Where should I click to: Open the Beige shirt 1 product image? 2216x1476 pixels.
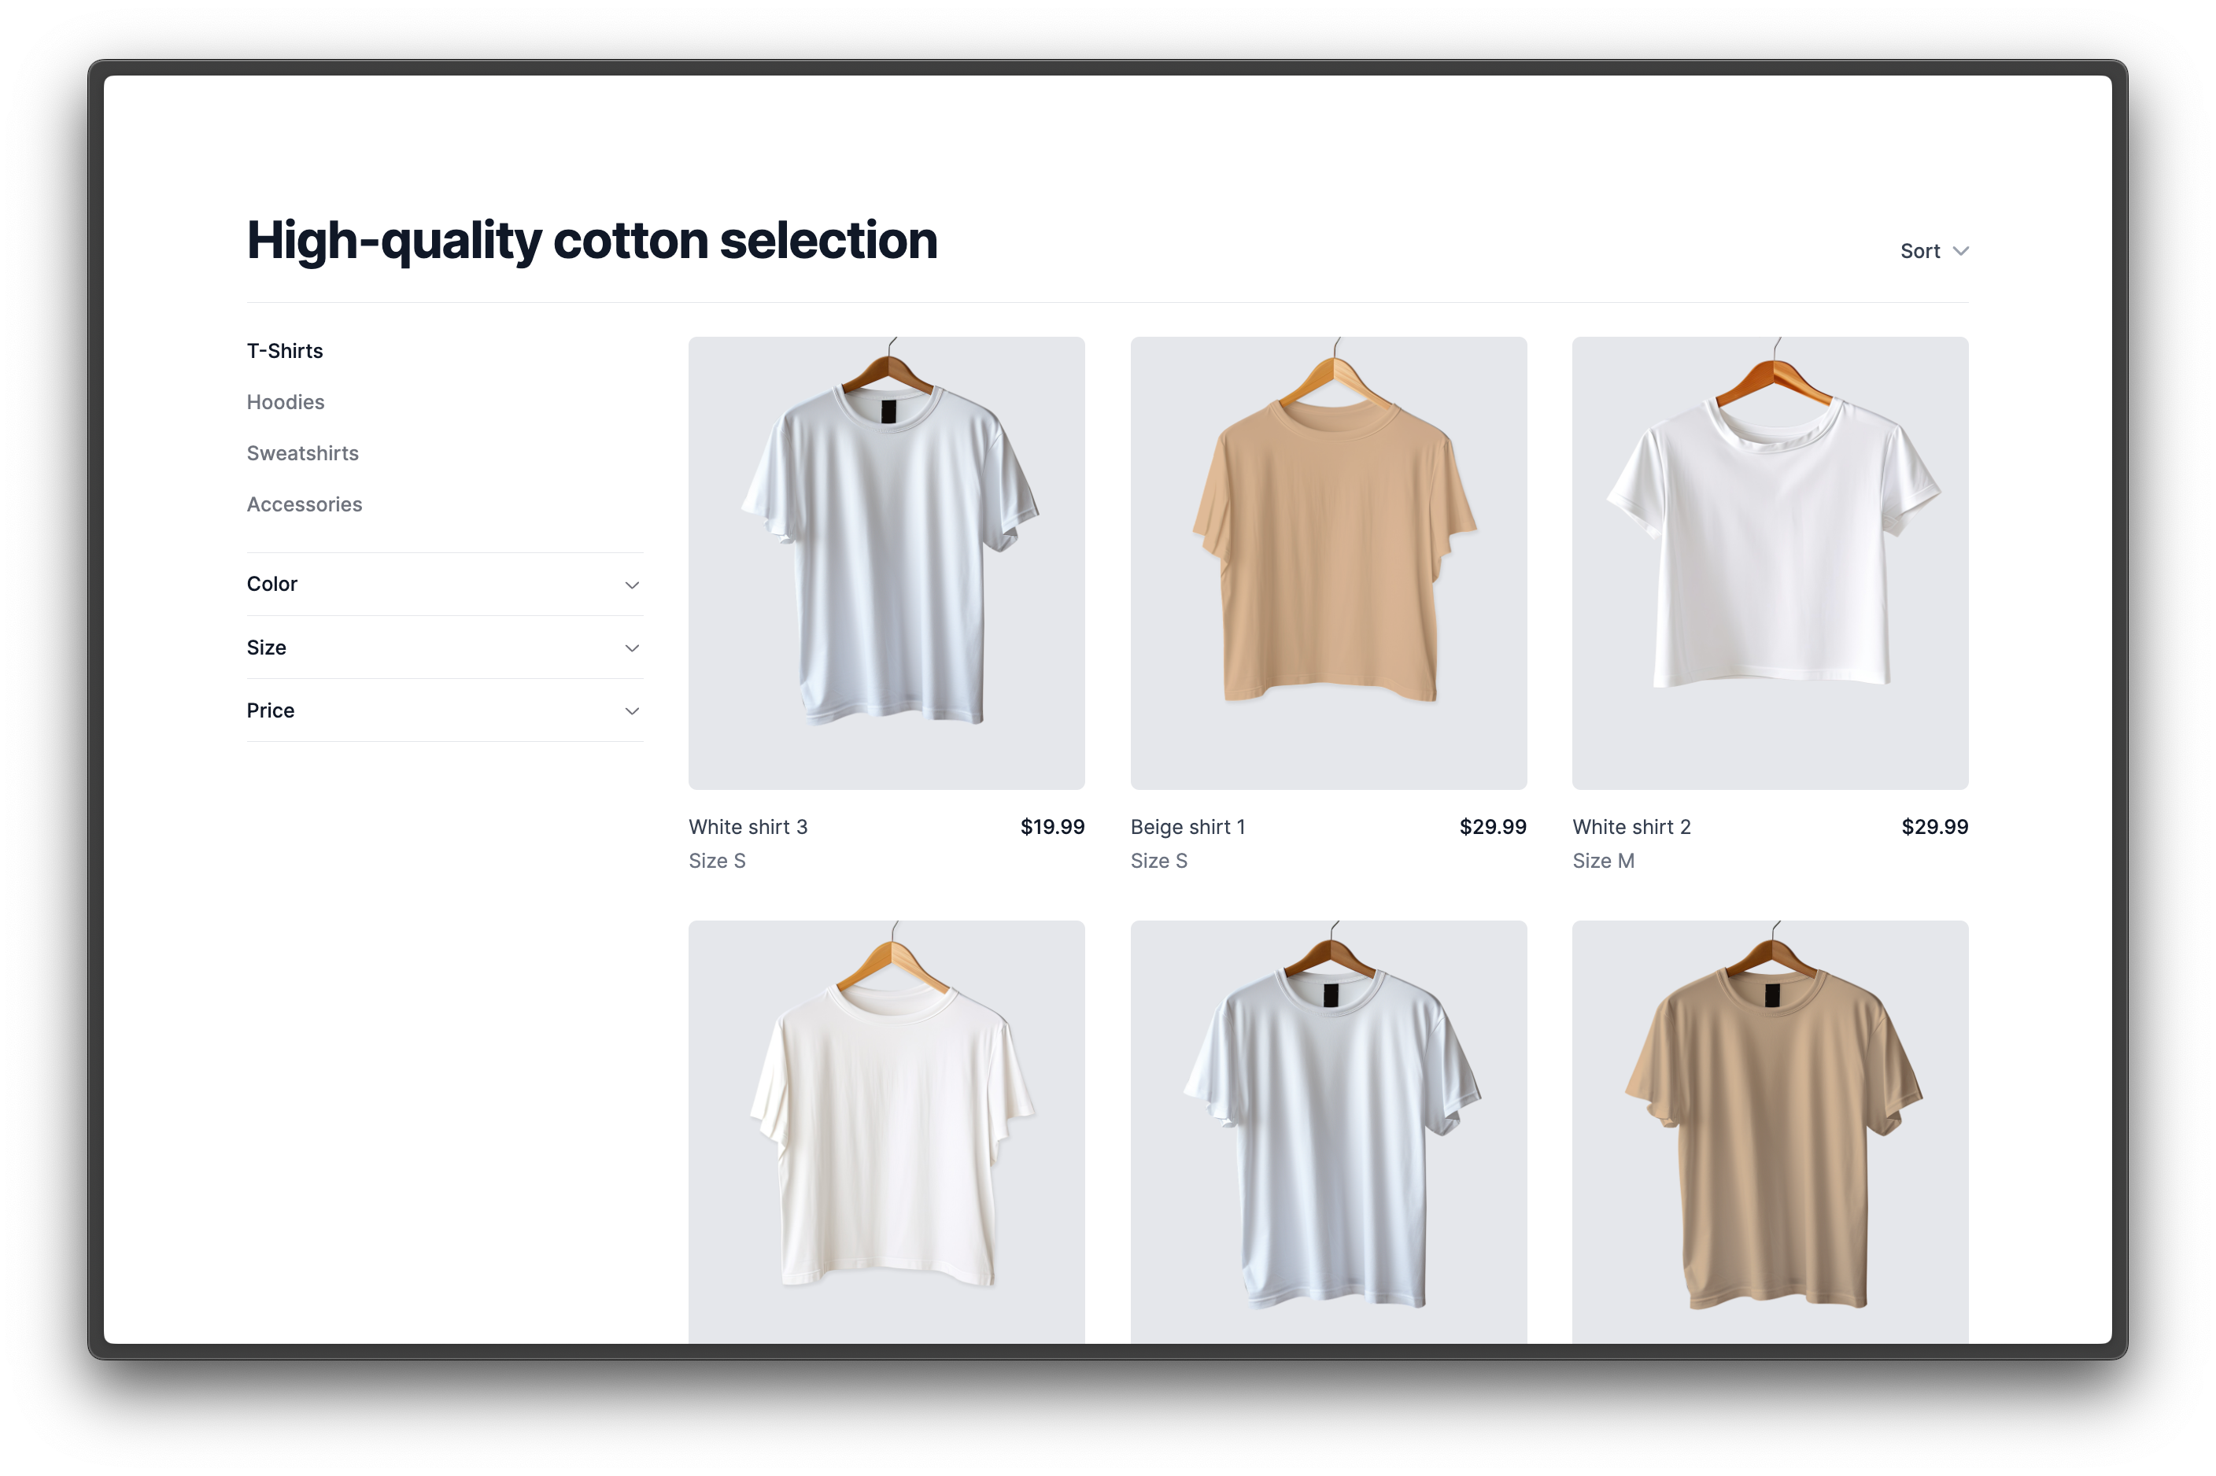[x=1328, y=563]
